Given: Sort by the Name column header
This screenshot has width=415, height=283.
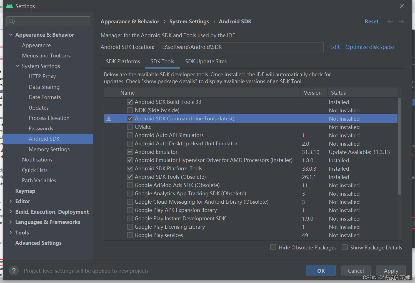Looking at the screenshot, I should (x=209, y=93).
